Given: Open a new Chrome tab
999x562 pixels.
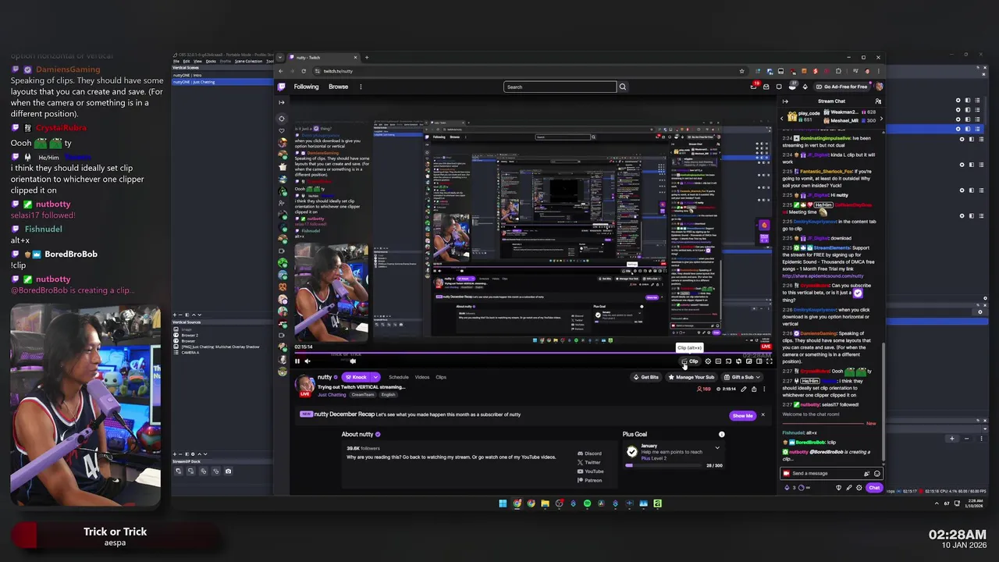Looking at the screenshot, I should coord(367,57).
